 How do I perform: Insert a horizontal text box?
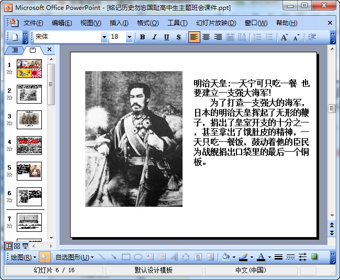point(150,257)
